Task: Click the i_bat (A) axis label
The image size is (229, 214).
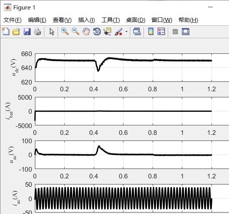Action: (x=9, y=111)
